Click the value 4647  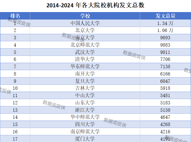click(x=165, y=117)
